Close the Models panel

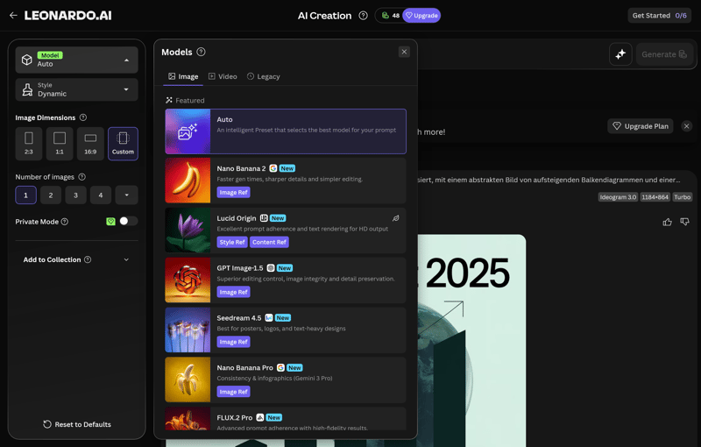coord(404,53)
